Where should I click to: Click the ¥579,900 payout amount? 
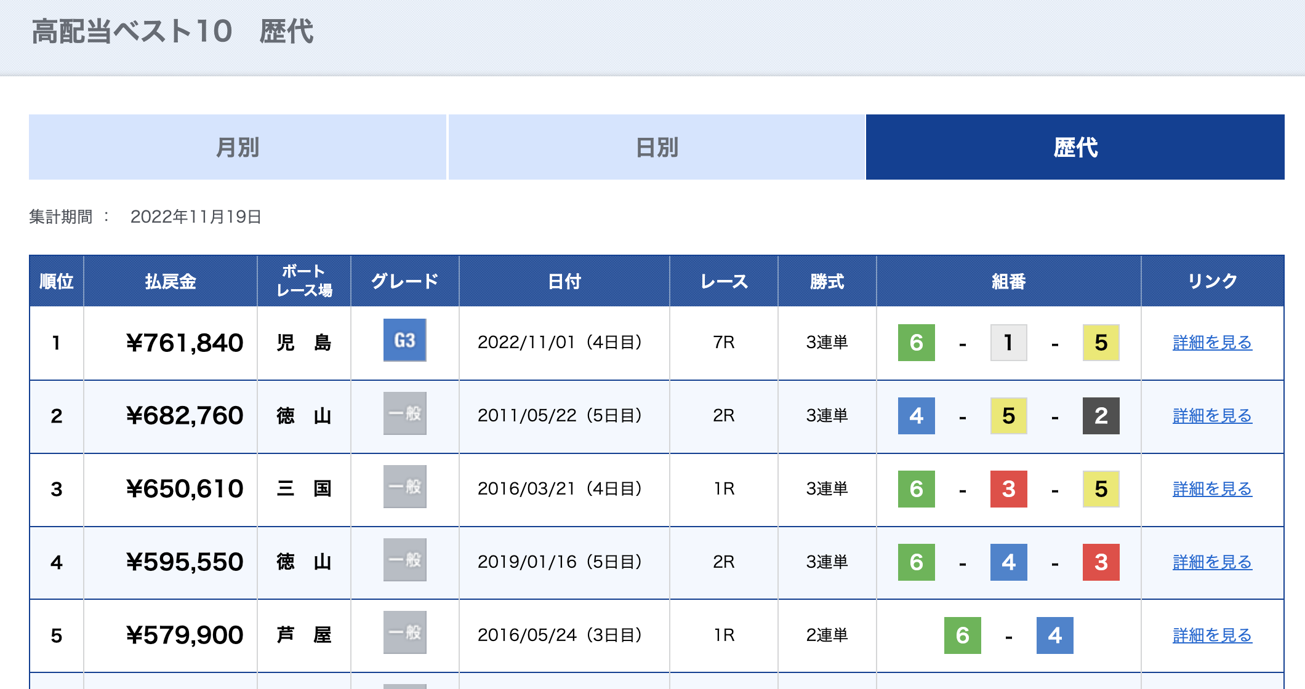coord(185,635)
